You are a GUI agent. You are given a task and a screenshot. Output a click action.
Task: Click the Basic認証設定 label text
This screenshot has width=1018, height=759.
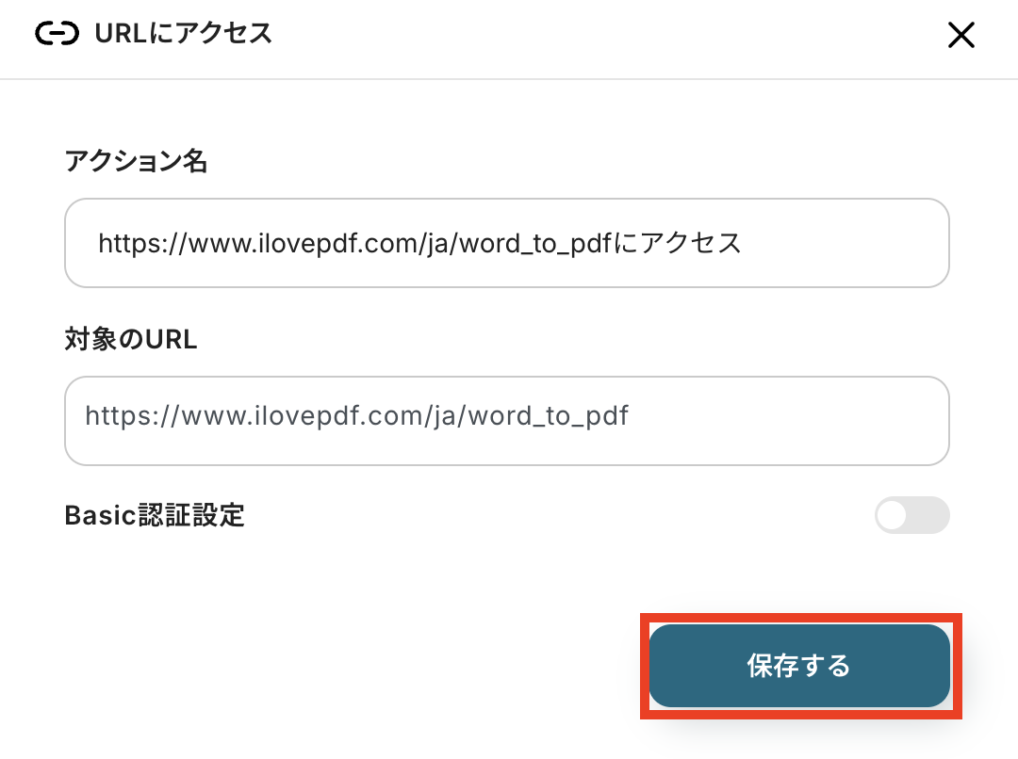[x=155, y=515]
